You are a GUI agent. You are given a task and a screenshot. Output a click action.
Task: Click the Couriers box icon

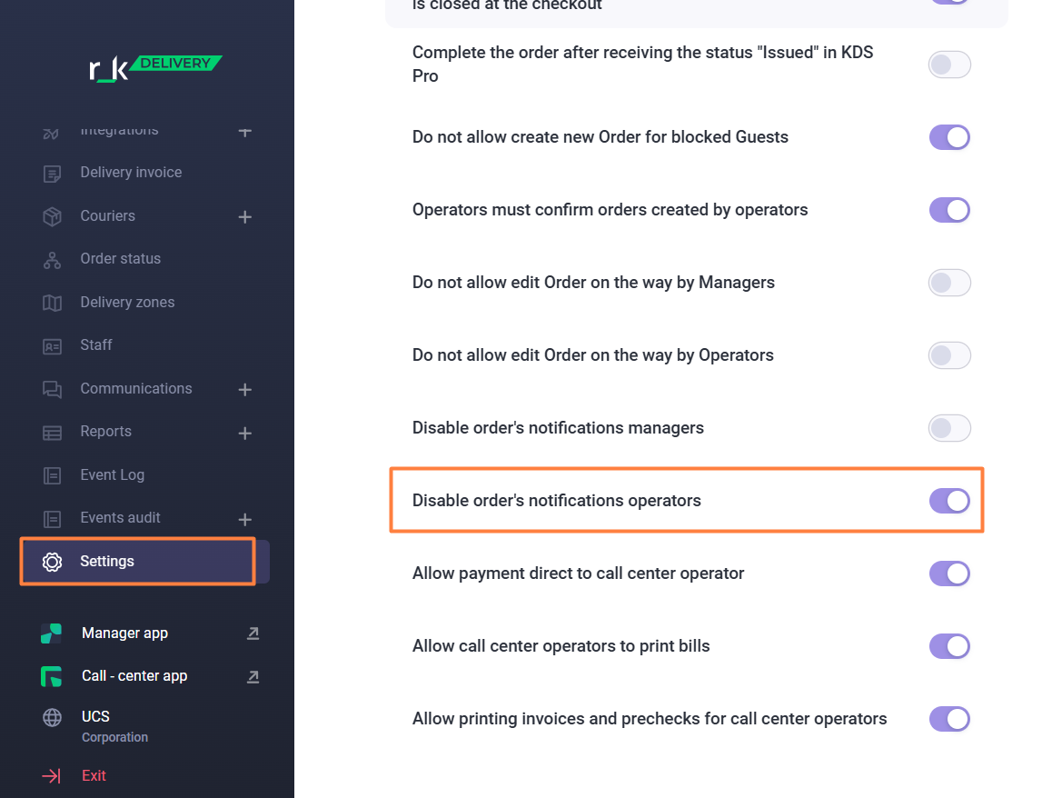coord(52,216)
